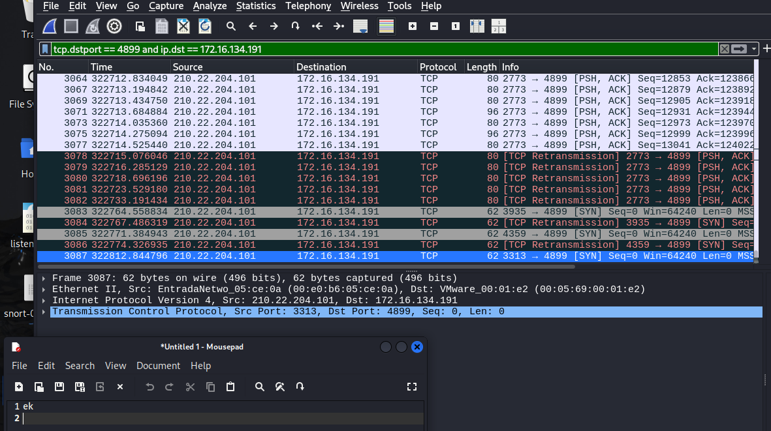Image resolution: width=771 pixels, height=431 pixels.
Task: Click into the display filter field
Action: tap(383, 49)
